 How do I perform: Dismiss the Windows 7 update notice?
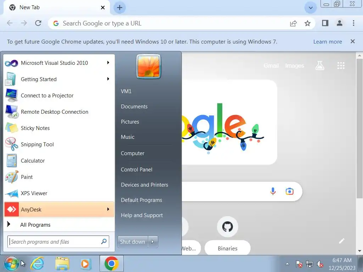click(x=353, y=41)
